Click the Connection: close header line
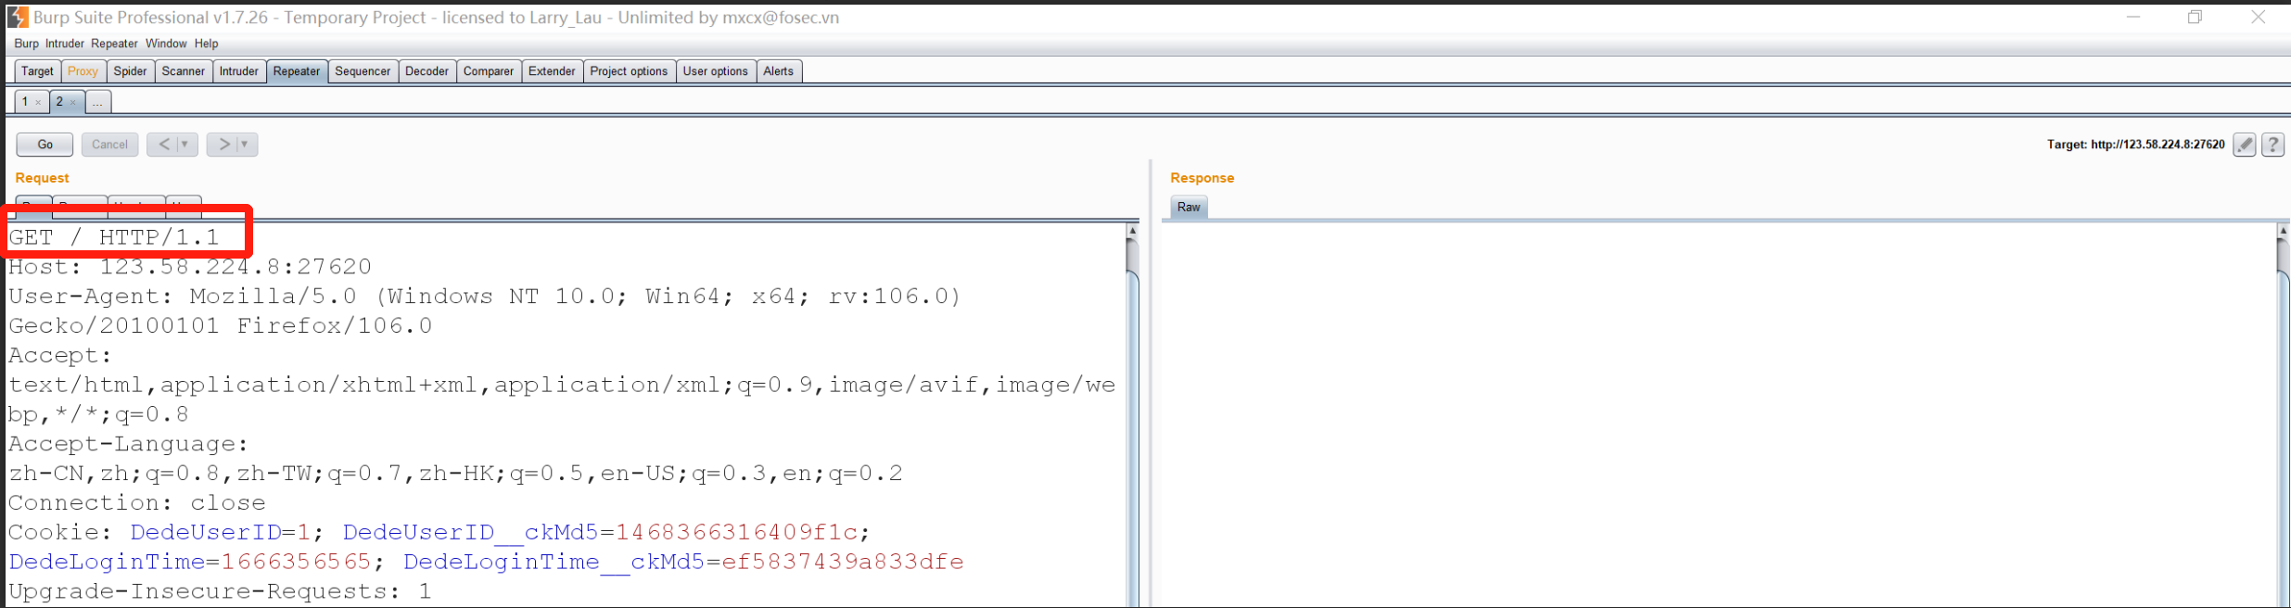2291x608 pixels. (137, 503)
